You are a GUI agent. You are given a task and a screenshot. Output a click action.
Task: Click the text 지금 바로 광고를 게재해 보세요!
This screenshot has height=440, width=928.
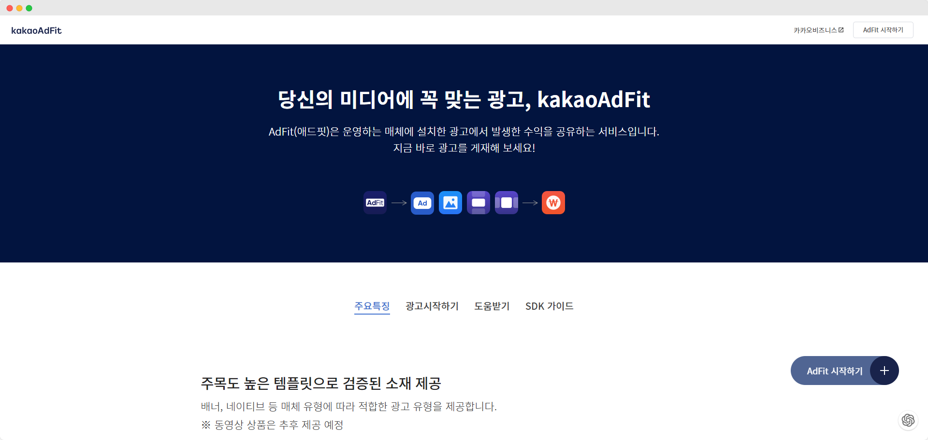(464, 148)
